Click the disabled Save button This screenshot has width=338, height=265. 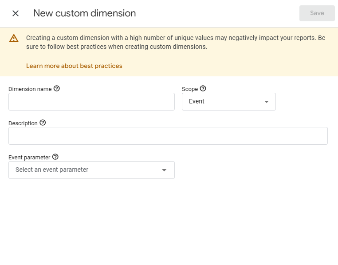point(317,13)
